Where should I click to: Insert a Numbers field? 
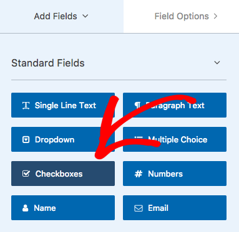[175, 174]
